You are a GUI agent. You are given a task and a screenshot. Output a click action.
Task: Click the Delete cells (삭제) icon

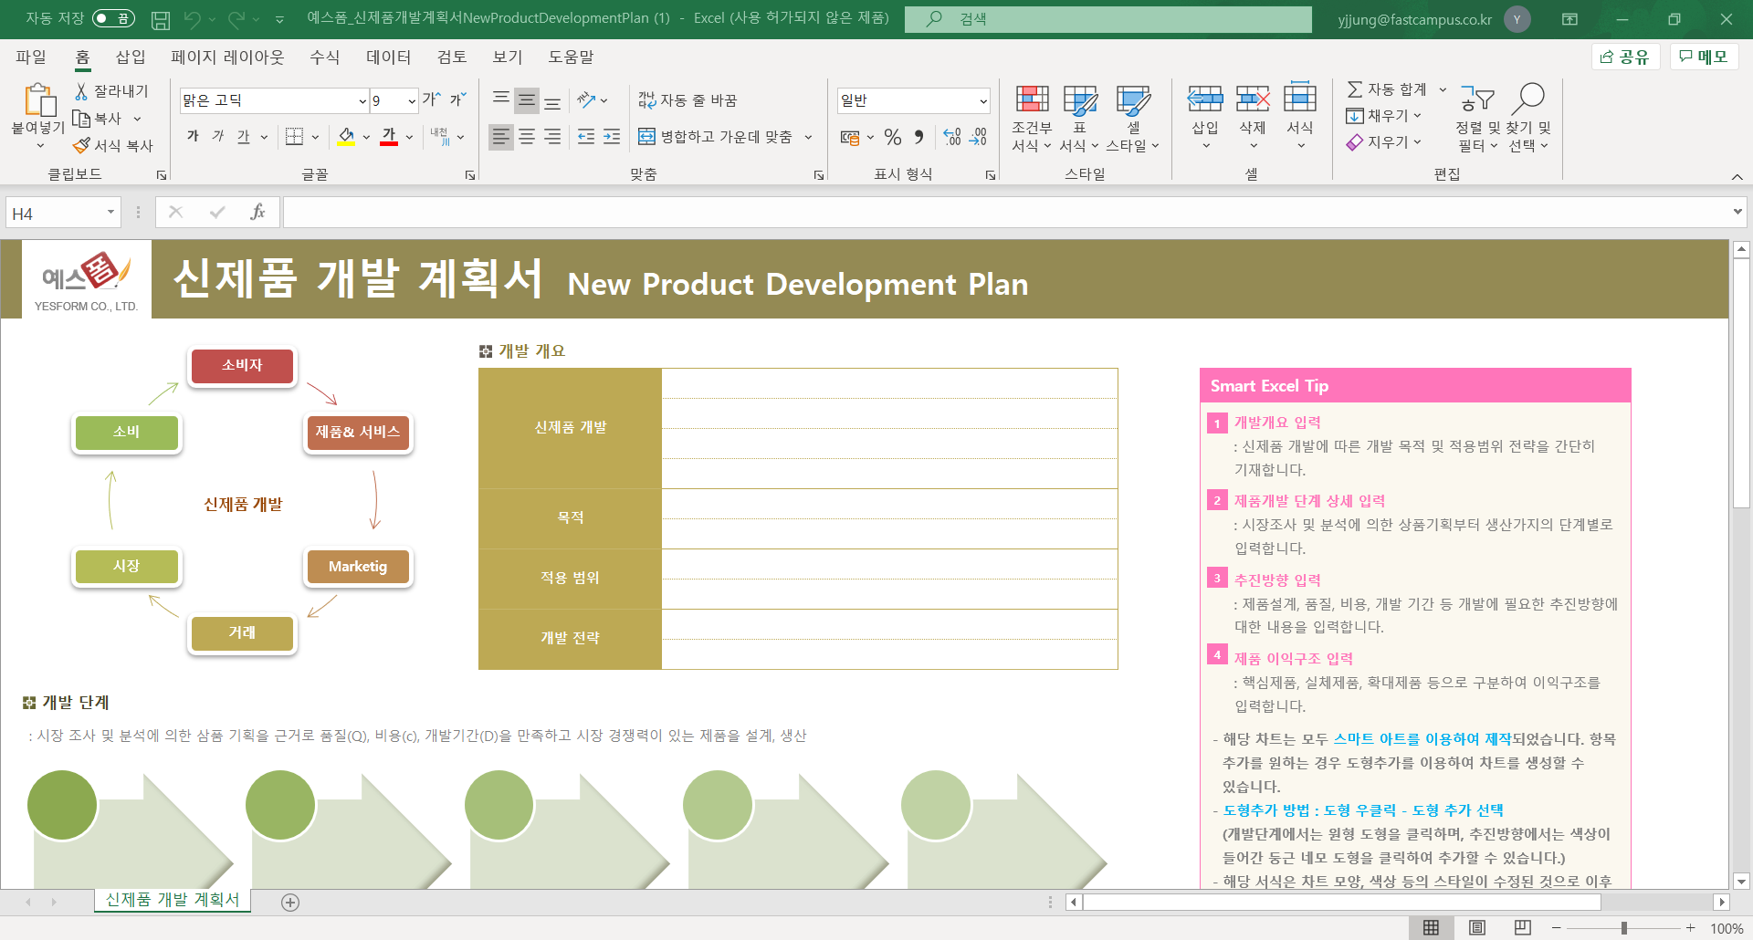coord(1253,99)
